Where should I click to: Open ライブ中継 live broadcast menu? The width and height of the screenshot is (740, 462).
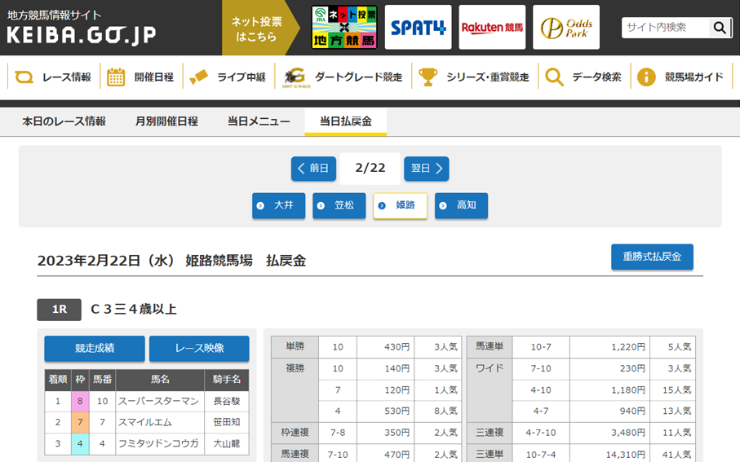[228, 77]
